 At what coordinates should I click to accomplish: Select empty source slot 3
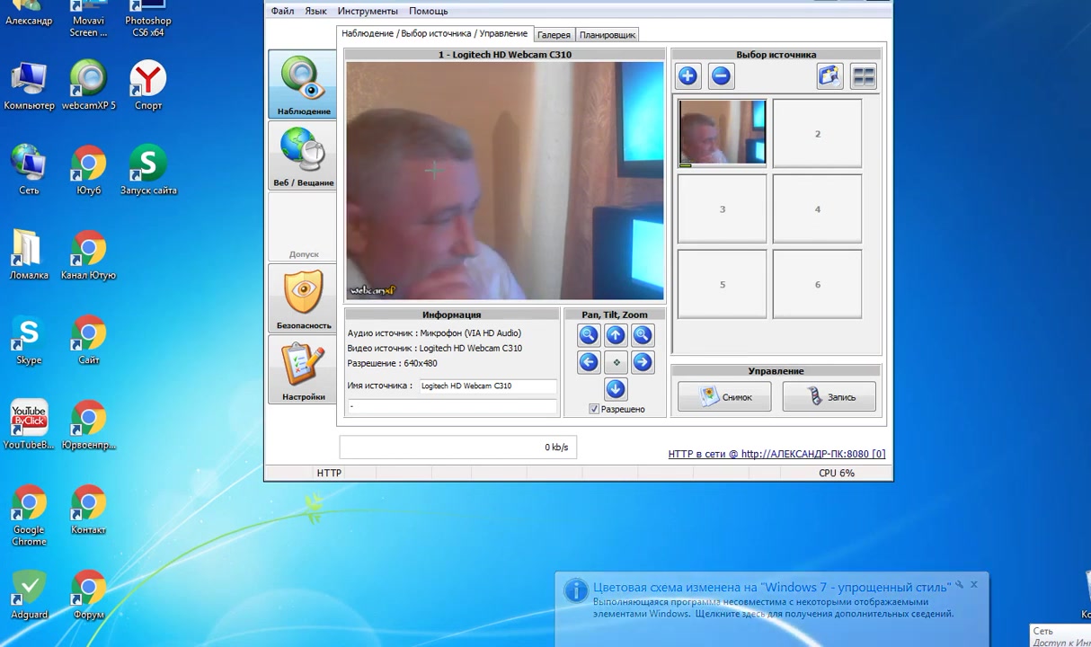click(x=723, y=209)
